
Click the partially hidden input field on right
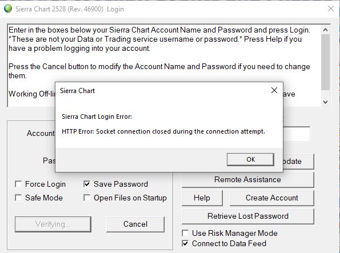tap(297, 134)
